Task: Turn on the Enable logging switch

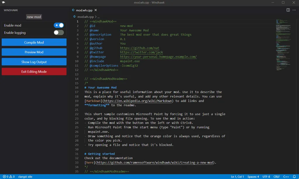Action: [x=58, y=32]
